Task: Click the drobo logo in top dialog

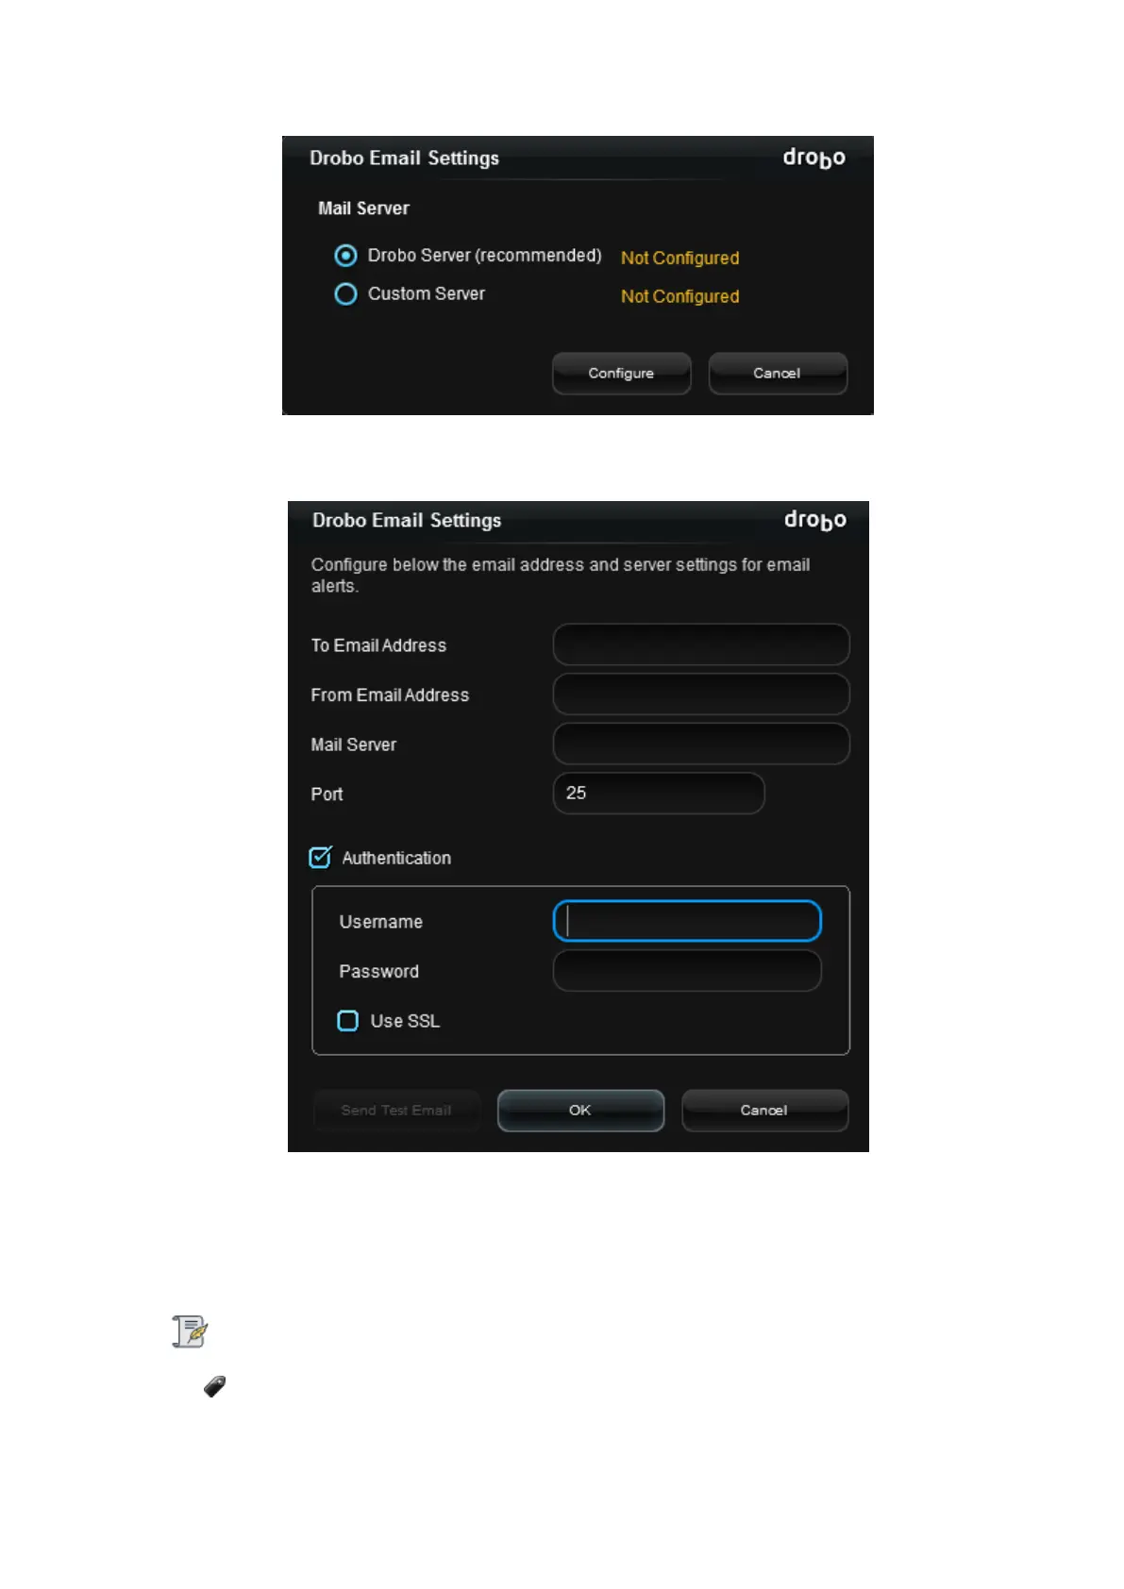Action: [x=814, y=158]
